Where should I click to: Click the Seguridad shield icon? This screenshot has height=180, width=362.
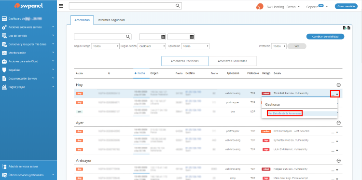(x=4, y=70)
